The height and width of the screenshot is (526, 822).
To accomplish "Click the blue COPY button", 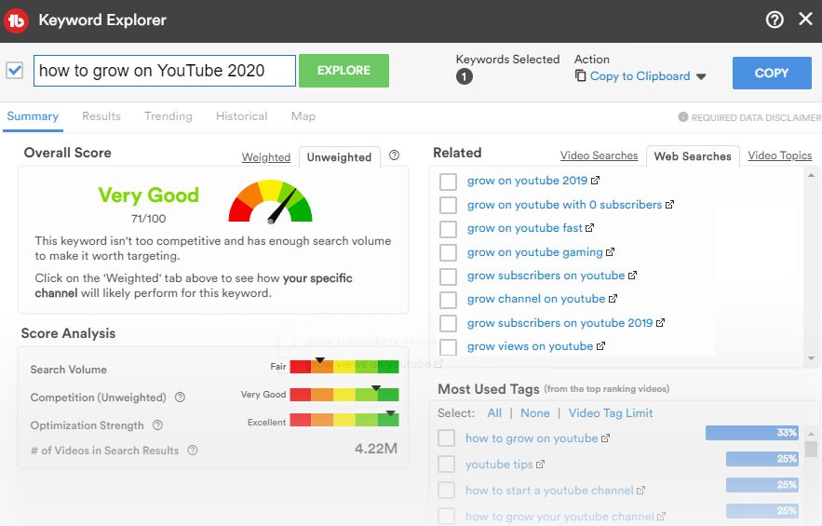I will (x=772, y=73).
